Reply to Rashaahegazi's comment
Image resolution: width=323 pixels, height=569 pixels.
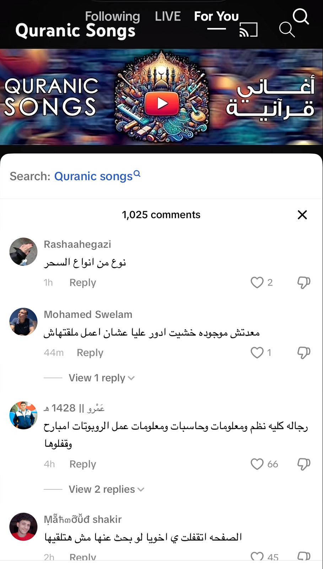[x=83, y=283]
